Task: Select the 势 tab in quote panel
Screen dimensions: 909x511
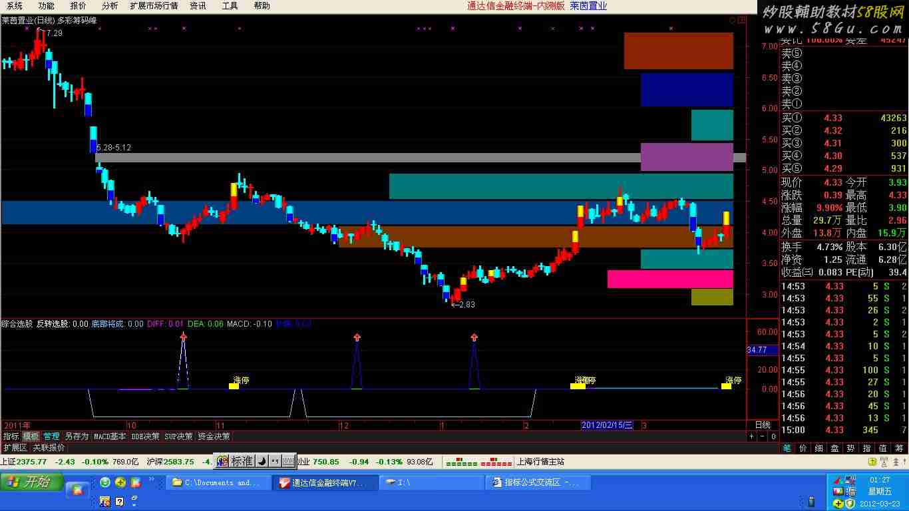Action: point(851,448)
